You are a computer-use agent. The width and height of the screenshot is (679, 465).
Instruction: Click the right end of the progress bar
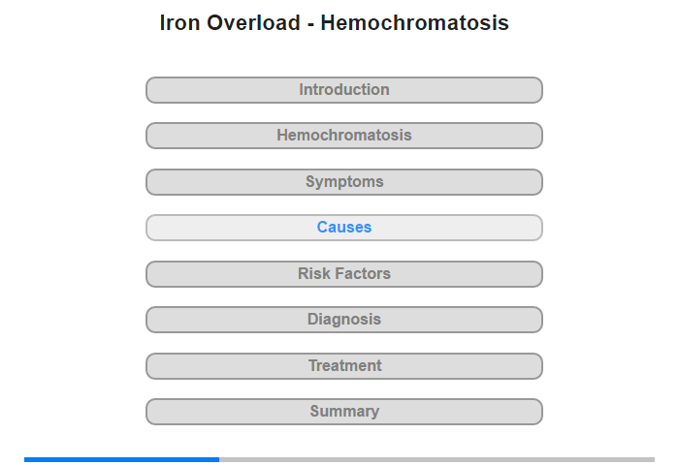[652, 459]
